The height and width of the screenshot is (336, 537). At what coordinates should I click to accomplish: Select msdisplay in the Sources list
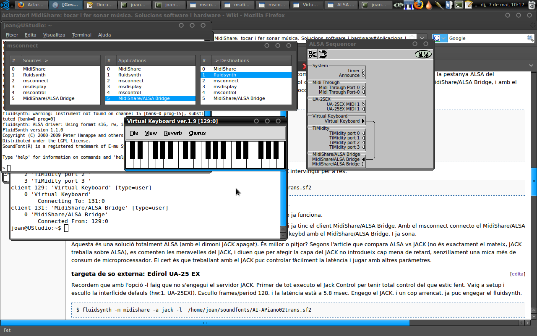point(34,87)
